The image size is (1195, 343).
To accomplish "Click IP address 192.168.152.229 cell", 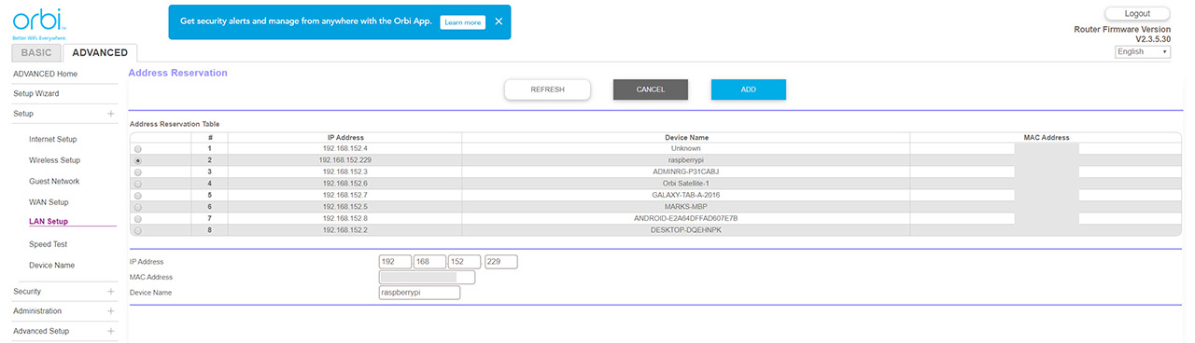I will (x=344, y=160).
